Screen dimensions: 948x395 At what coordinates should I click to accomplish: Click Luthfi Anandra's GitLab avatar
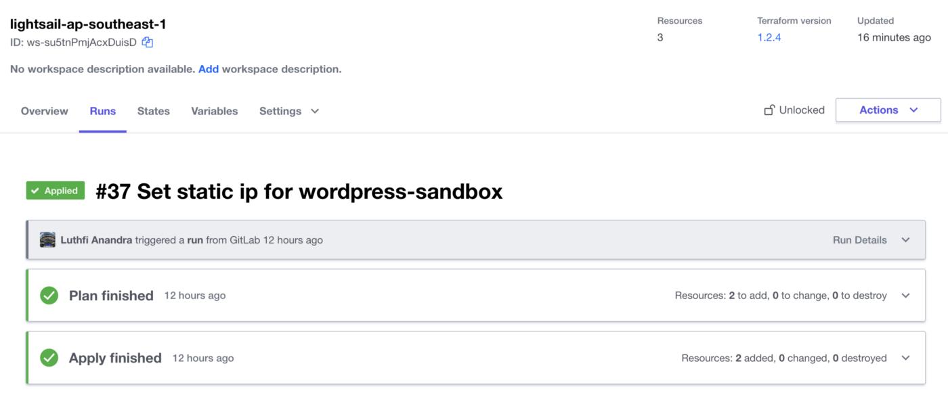tap(47, 239)
